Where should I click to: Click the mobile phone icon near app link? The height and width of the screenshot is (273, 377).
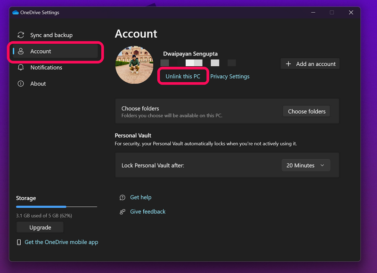[19, 242]
